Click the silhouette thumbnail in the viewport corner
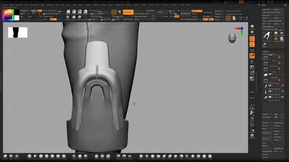Viewport: 289px width, 162px height. [x=18, y=32]
